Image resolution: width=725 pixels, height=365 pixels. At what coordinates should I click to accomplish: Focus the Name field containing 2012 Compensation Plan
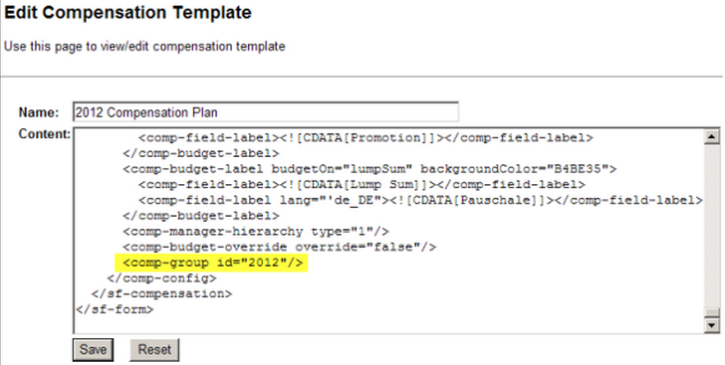(x=266, y=112)
